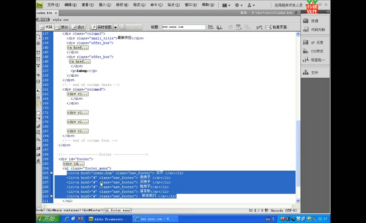Screen dimensions: 366x223
Task: Collapse the right panel dock double arrow
Action: click(x=328, y=12)
